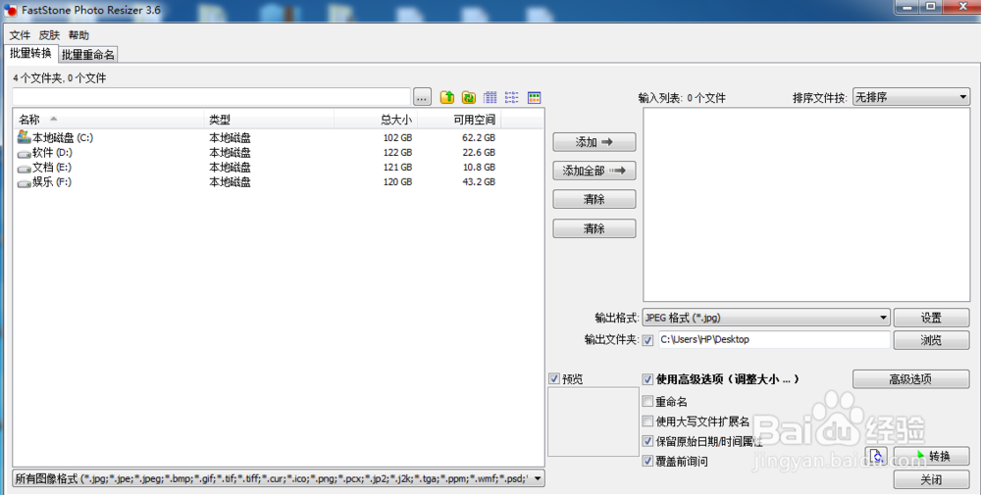Click the 102 GB total size cell
This screenshot has width=981, height=495.
(x=398, y=137)
